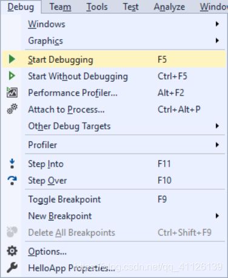Expand the Graphics submenu arrow
228x278 pixels.
[217, 40]
